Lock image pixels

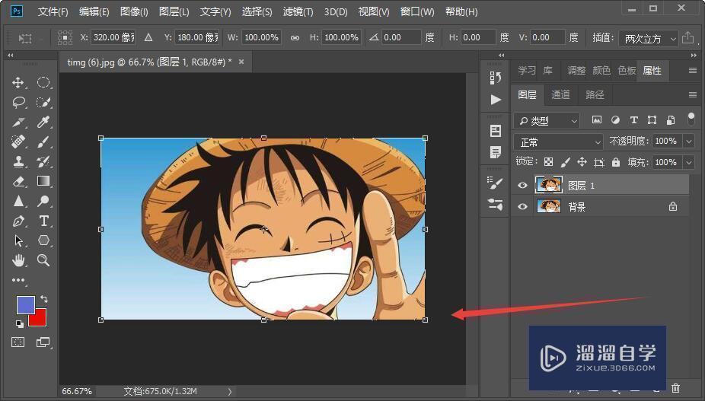(565, 162)
